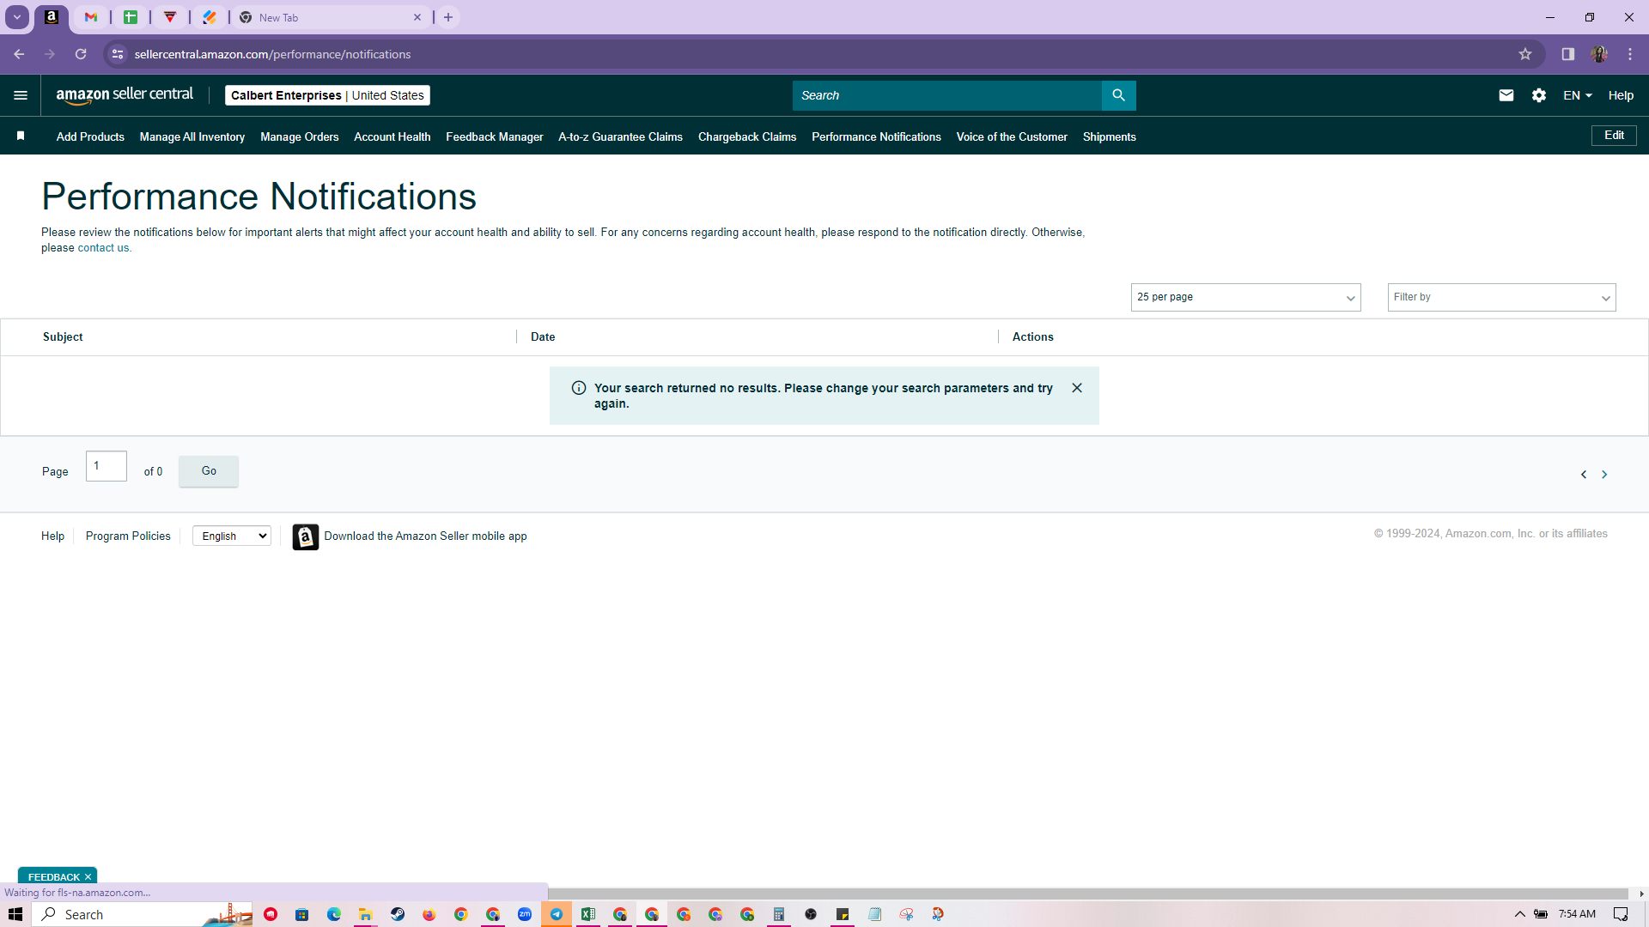1649x927 pixels.
Task: Open the tab search dropdown
Action: click(x=17, y=17)
